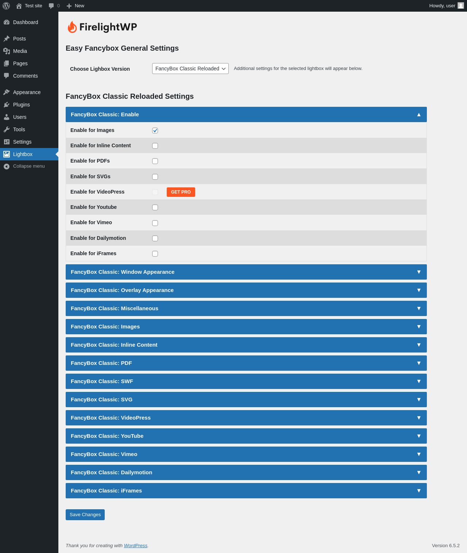Expand FancyBox Classic: YouTube section
Screen dimensions: 467x553
pyautogui.click(x=246, y=436)
